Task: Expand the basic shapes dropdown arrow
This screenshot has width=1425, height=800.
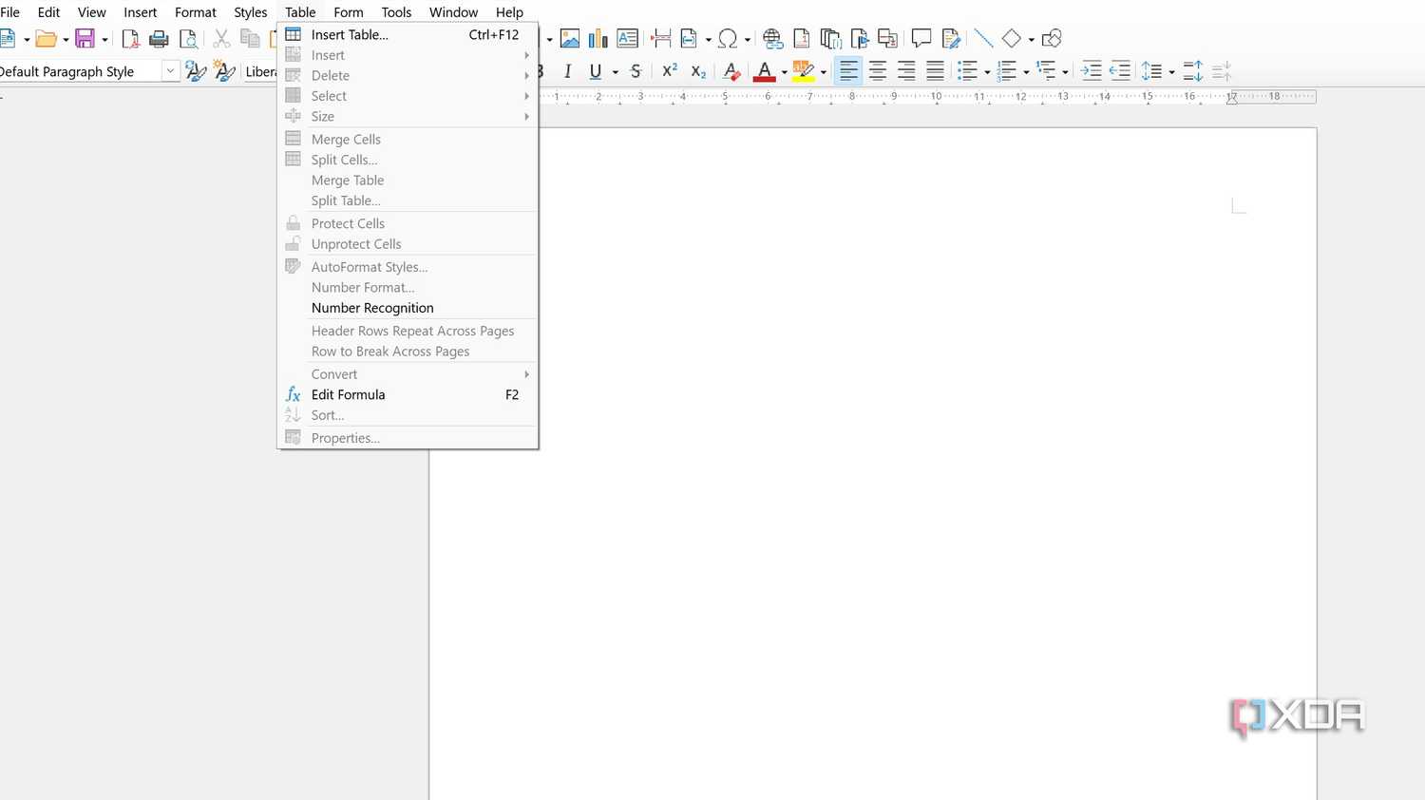Action: coord(1031,40)
